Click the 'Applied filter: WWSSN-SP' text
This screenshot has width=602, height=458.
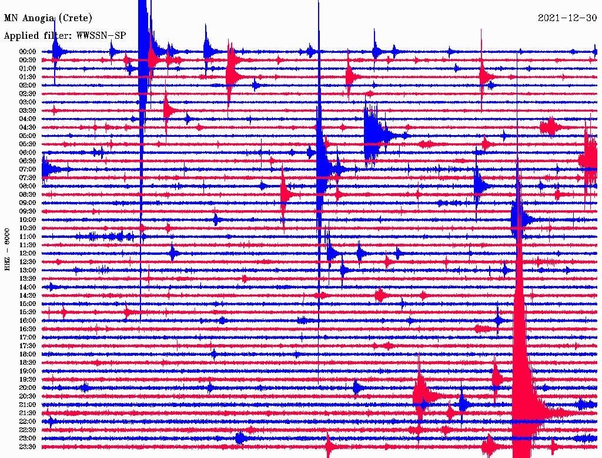[x=65, y=35]
